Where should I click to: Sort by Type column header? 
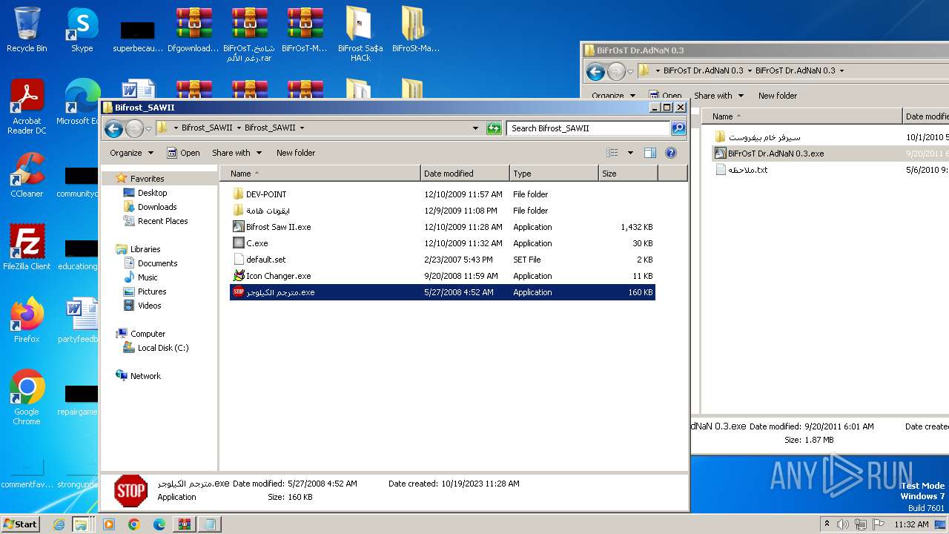554,174
